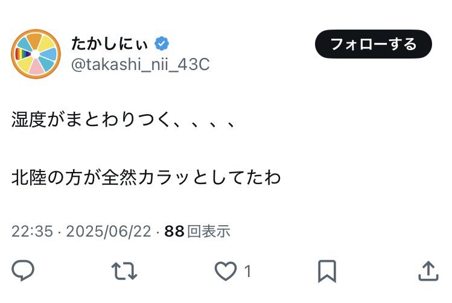The height and width of the screenshot is (303, 452).
Task: Click the フォローする button
Action: [x=374, y=44]
